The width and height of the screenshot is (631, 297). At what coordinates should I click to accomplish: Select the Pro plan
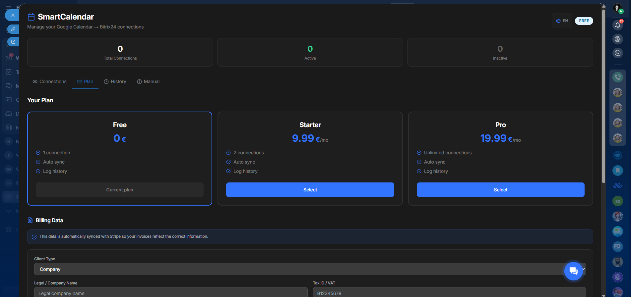(500, 190)
